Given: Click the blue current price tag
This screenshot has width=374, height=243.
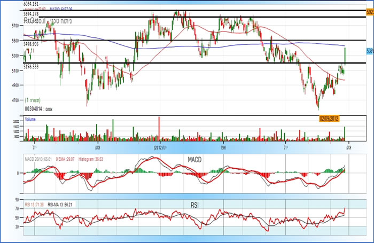Looking at the screenshot, I should click(x=369, y=51).
